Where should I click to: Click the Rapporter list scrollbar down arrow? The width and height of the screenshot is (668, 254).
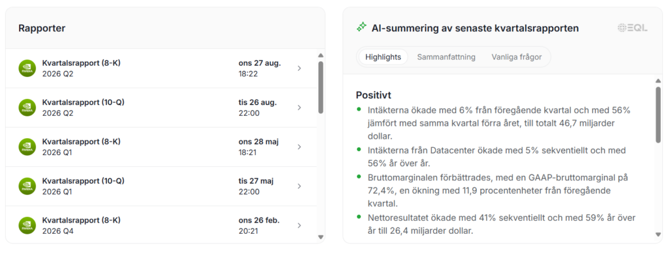pos(321,237)
